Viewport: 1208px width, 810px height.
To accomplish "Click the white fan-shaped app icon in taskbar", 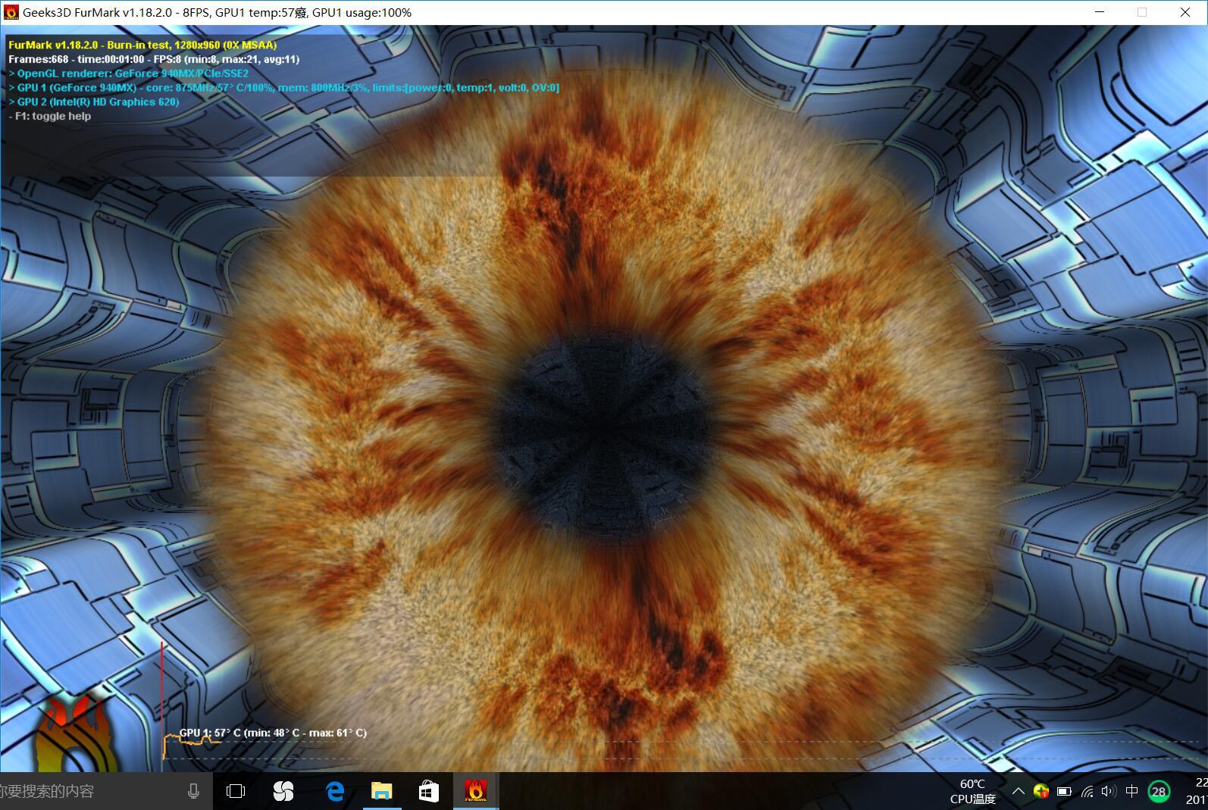I will tap(283, 791).
